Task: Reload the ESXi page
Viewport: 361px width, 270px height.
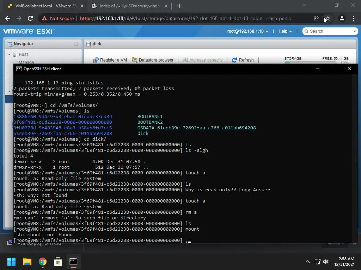Action: (30, 18)
